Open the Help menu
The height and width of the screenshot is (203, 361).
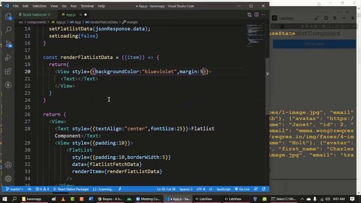(x=102, y=6)
